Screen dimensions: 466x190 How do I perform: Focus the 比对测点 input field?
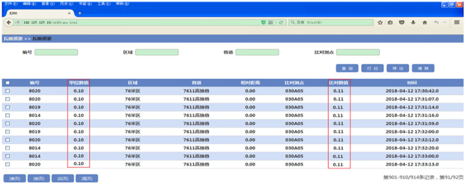pyautogui.click(x=358, y=52)
